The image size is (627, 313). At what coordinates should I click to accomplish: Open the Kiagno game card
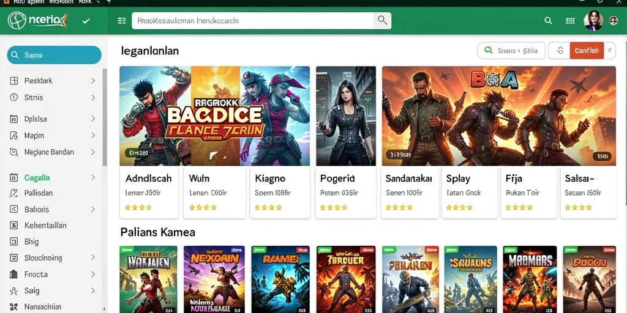pos(280,193)
